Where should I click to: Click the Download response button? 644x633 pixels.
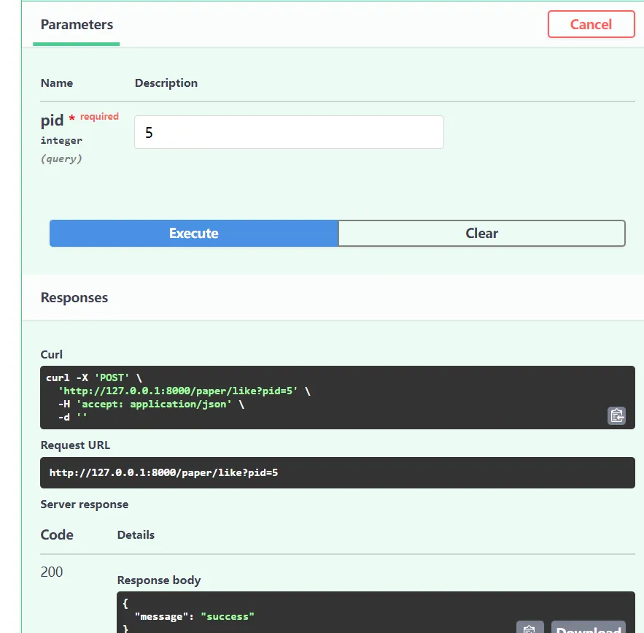(588, 629)
